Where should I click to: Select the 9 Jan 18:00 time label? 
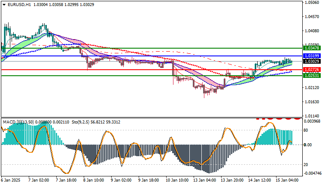click(x=149, y=180)
